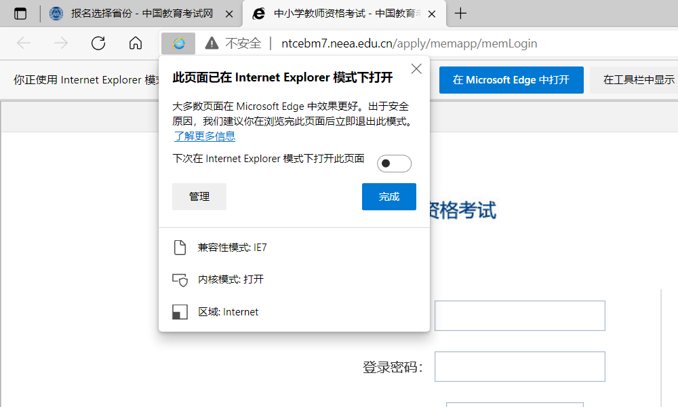Open the 了解更多信息 link
Viewport: 678px width, 407px height.
204,136
